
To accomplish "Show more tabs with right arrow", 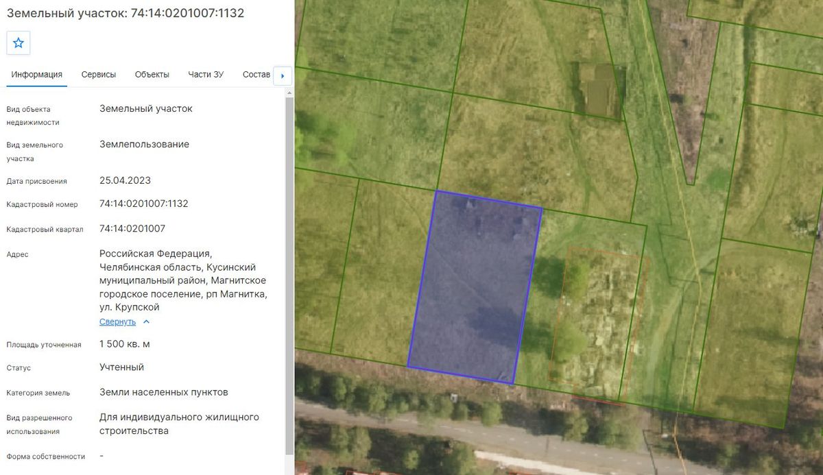I will coord(283,75).
